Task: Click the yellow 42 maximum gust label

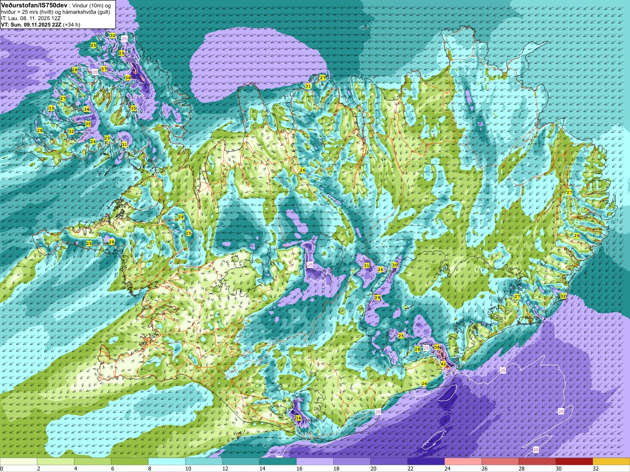Action: click(x=443, y=364)
